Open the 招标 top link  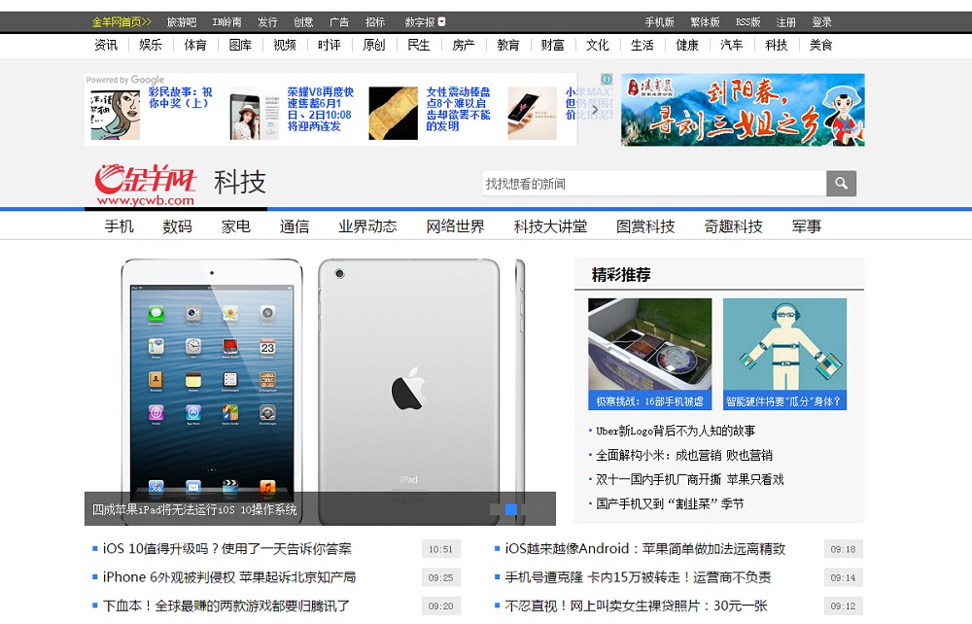coord(375,22)
